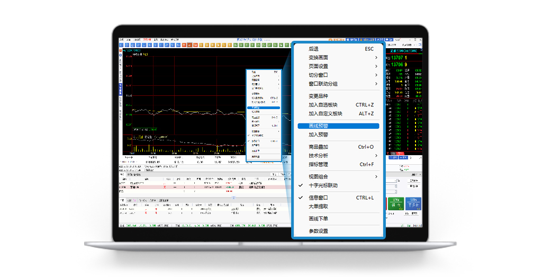Open 参数设置 at the menu bottom
Image resolution: width=542 pixels, height=277 pixels.
pyautogui.click(x=338, y=231)
